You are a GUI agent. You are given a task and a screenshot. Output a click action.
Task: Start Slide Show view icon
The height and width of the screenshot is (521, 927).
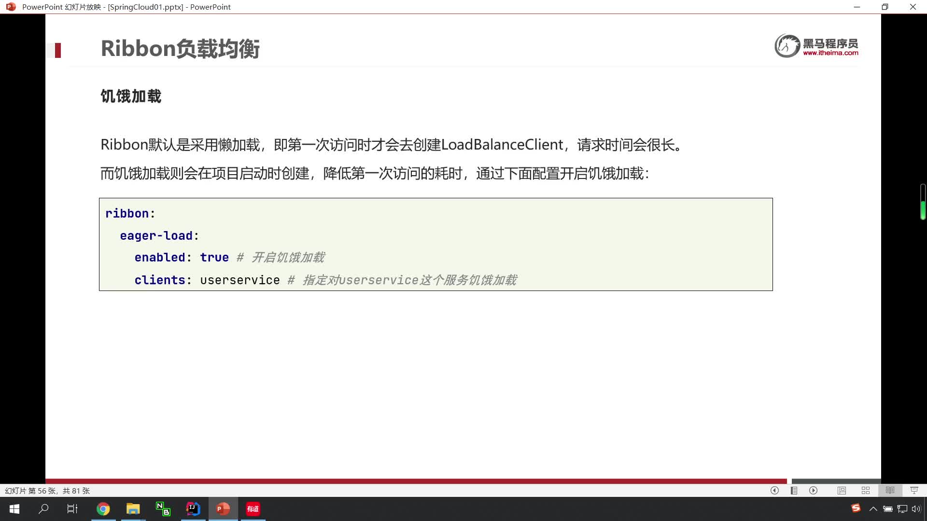coord(914,491)
